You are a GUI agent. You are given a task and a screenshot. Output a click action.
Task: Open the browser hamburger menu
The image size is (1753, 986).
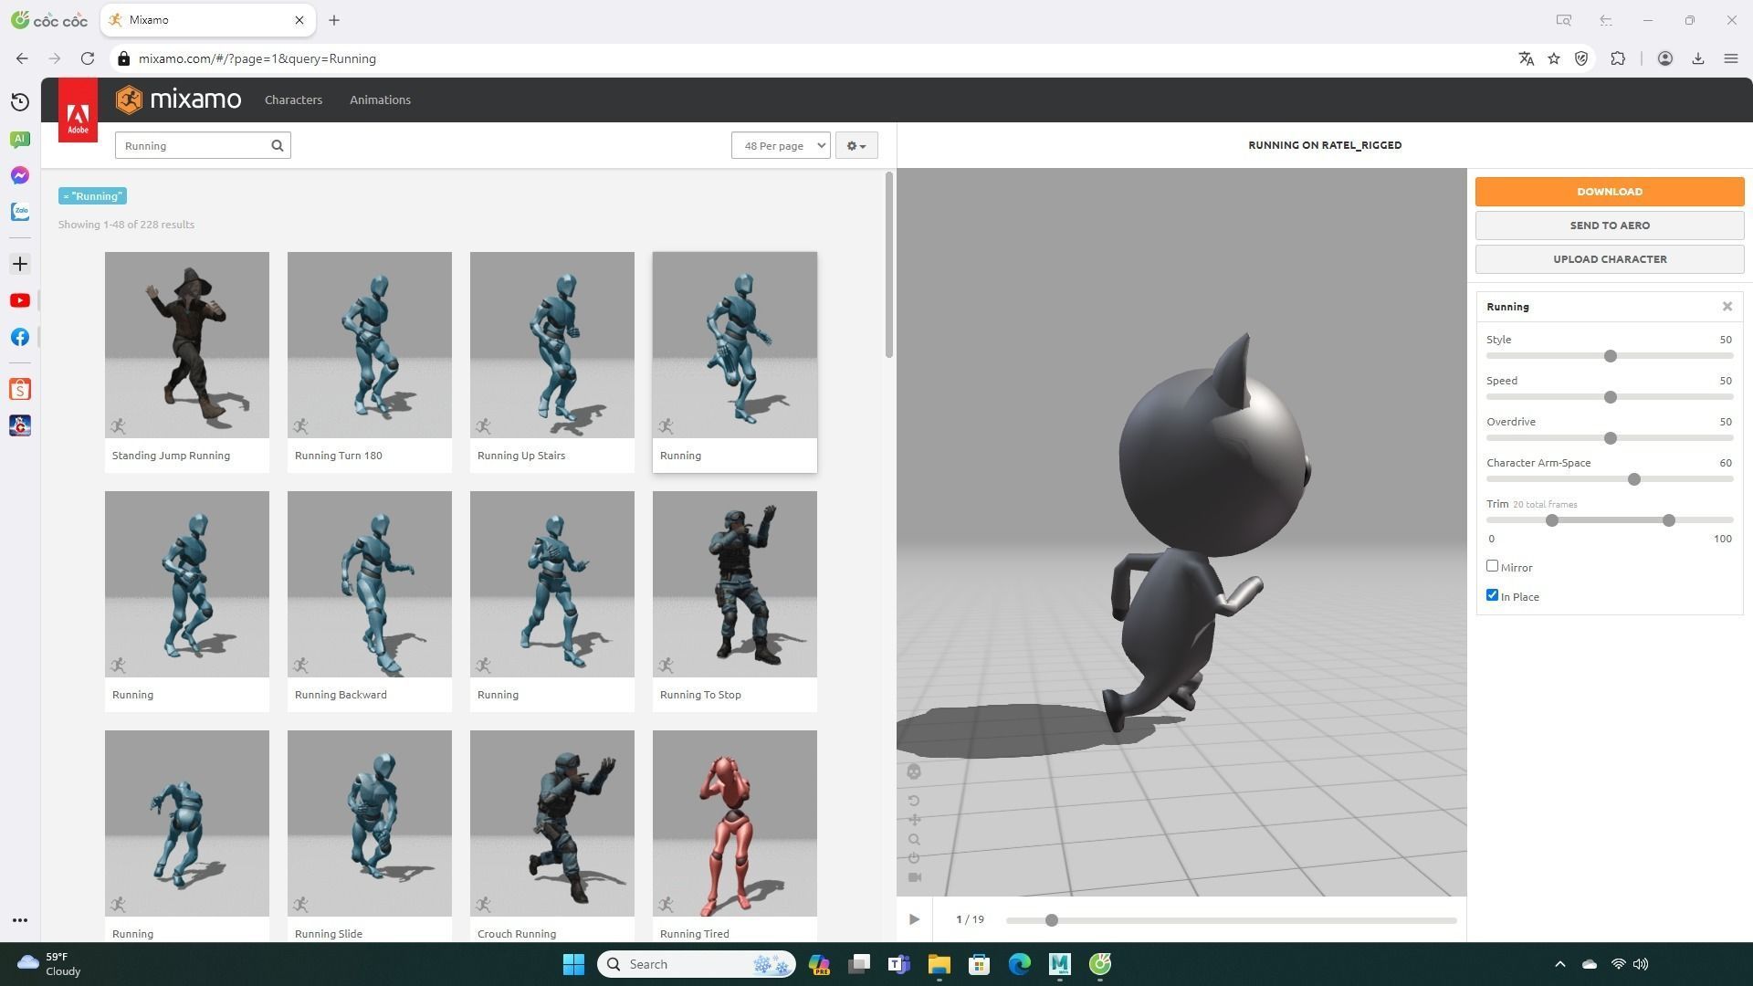click(x=1731, y=58)
